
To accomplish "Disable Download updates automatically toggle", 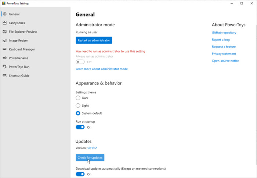I will click(x=80, y=174).
